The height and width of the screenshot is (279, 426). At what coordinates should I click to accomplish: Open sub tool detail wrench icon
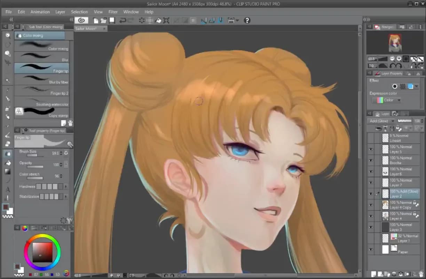pos(70,220)
